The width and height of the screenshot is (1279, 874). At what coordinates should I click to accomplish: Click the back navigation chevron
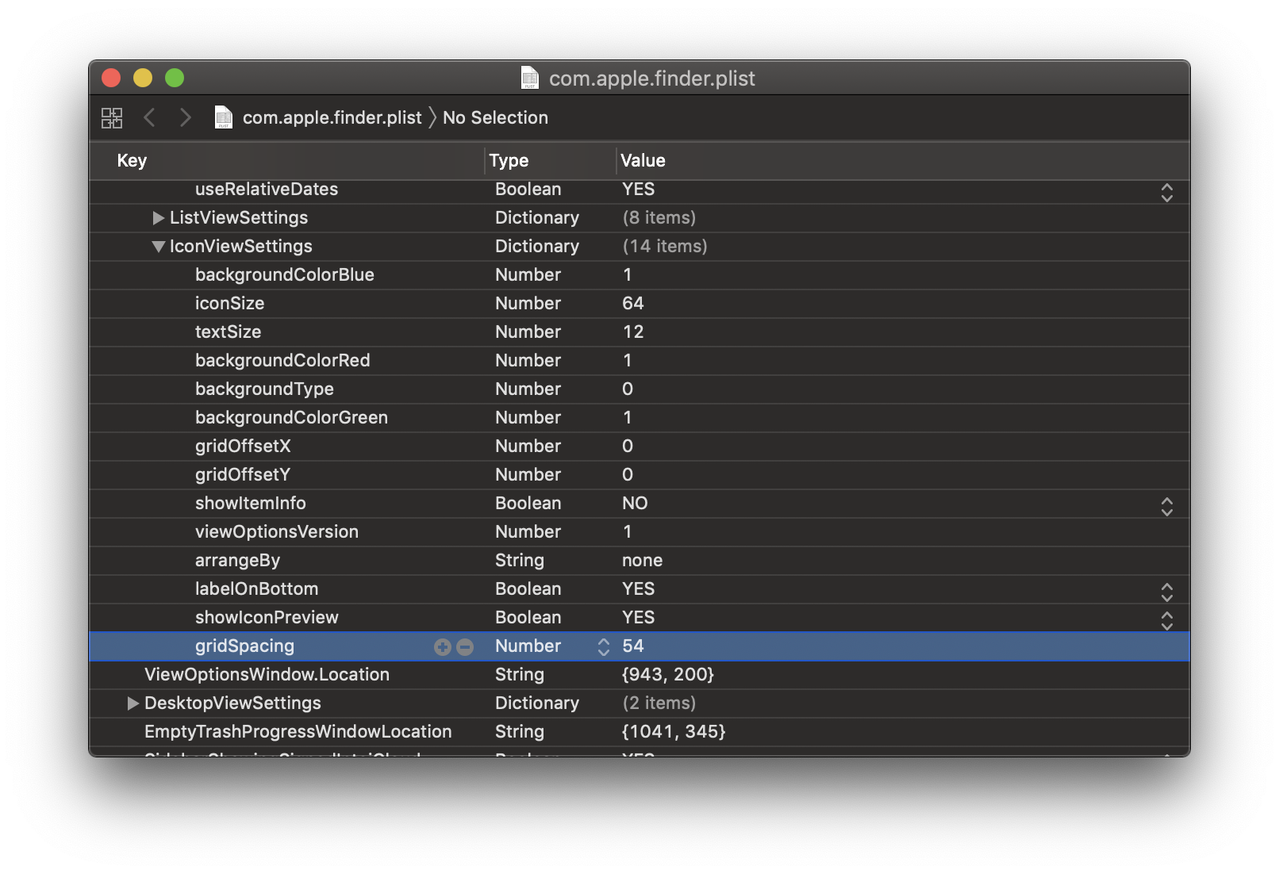click(x=150, y=117)
